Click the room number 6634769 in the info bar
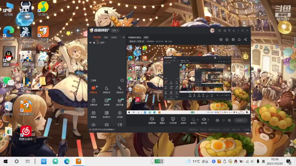Image resolution: width=296 pixels, height=166 pixels. tap(159, 41)
